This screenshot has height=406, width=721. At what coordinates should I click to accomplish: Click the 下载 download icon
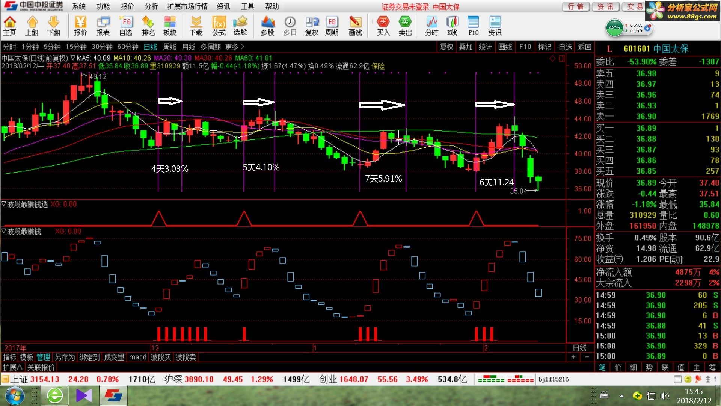(196, 26)
